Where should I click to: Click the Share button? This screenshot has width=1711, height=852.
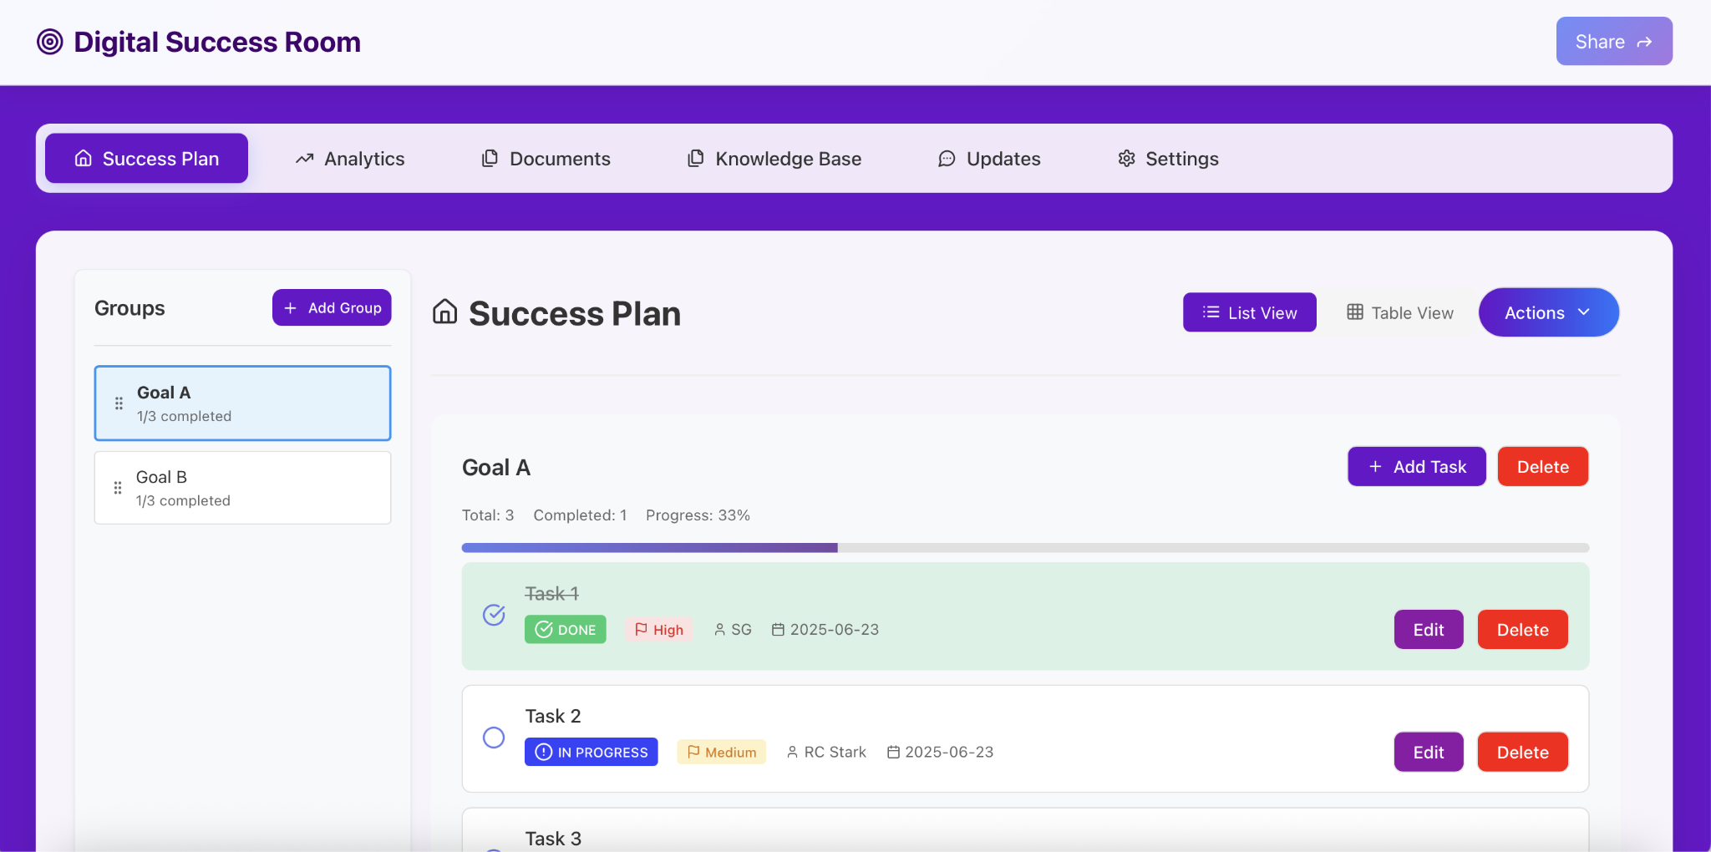[x=1612, y=41]
